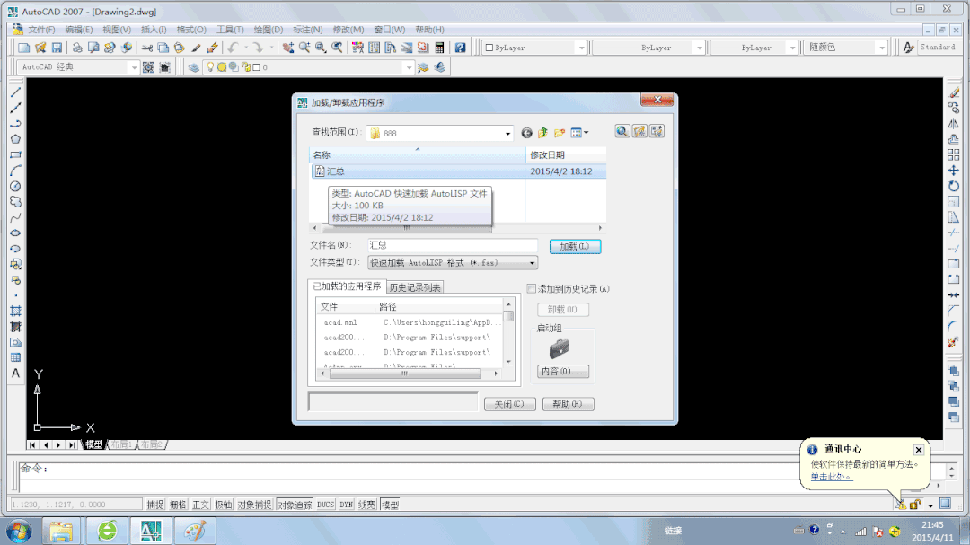Select the Arc draw tool

tap(15, 170)
